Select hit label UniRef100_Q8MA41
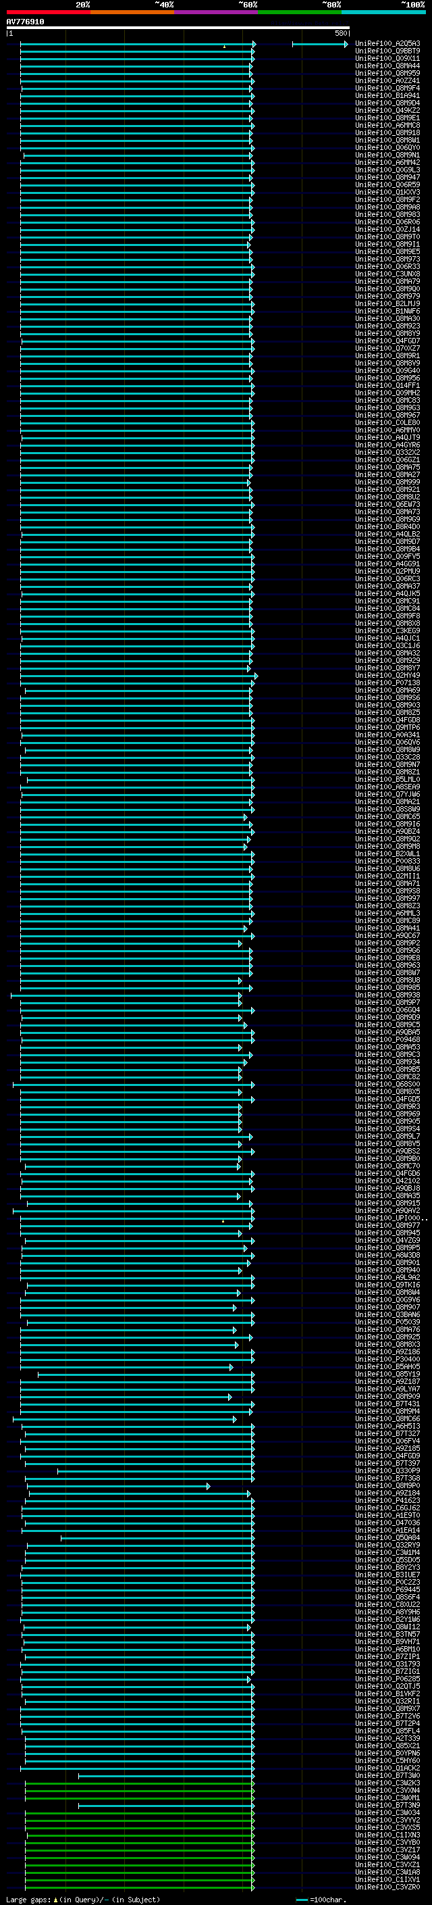 tap(387, 928)
